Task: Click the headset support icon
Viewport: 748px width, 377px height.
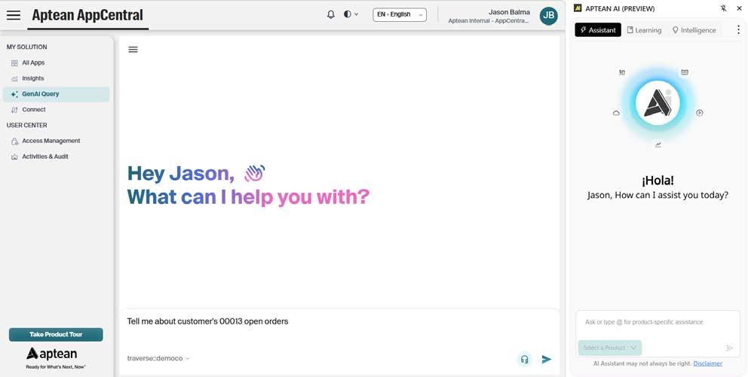Action: [525, 360]
